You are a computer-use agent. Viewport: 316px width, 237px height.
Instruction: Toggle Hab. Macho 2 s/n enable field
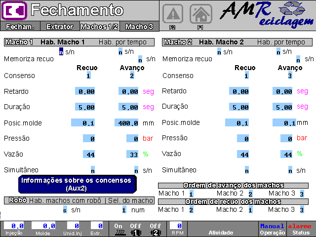click(219, 51)
